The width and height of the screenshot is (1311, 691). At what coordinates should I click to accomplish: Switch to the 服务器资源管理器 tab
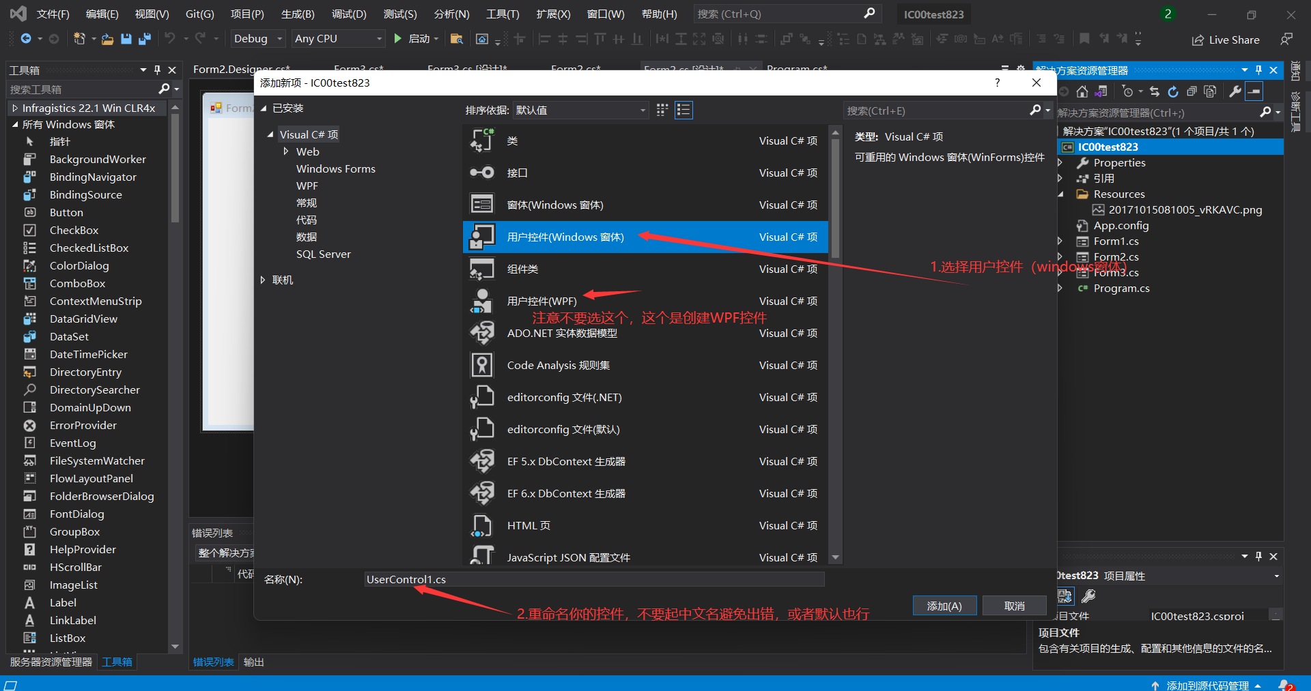[51, 662]
